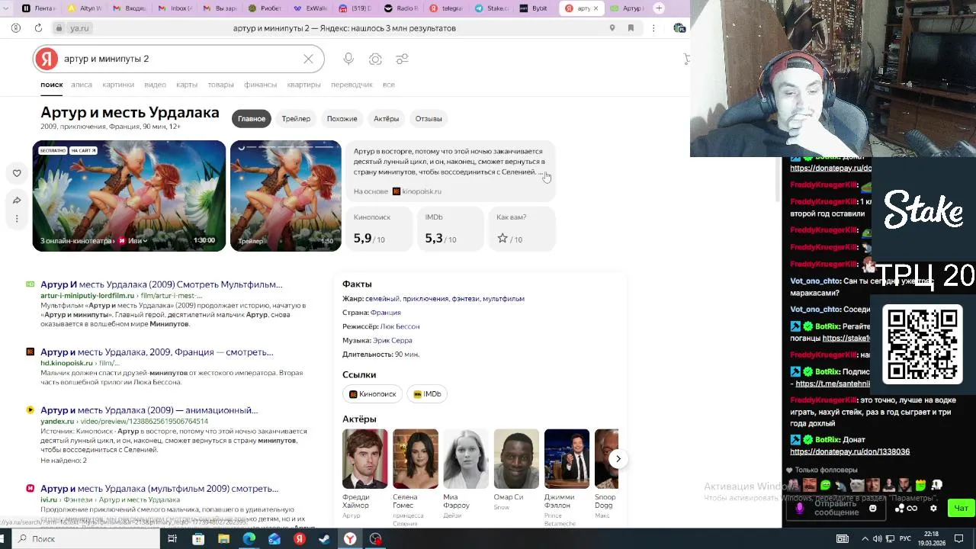Switch to 'карты' search tab

[187, 85]
